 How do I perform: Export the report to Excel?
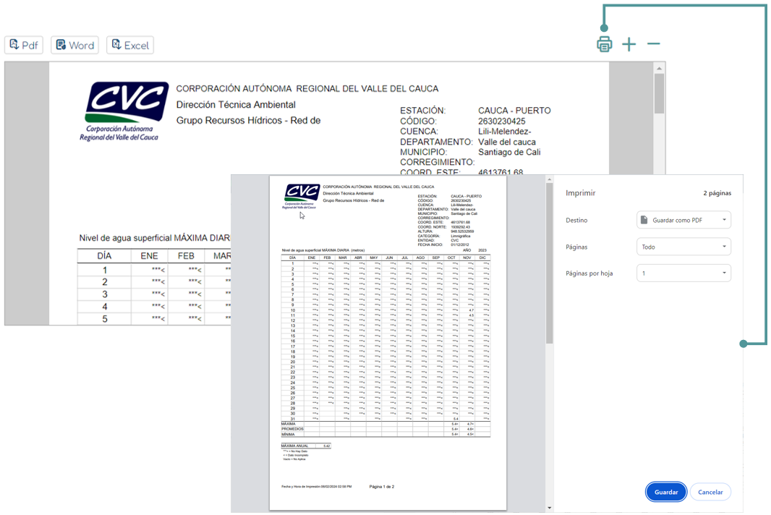pos(130,46)
